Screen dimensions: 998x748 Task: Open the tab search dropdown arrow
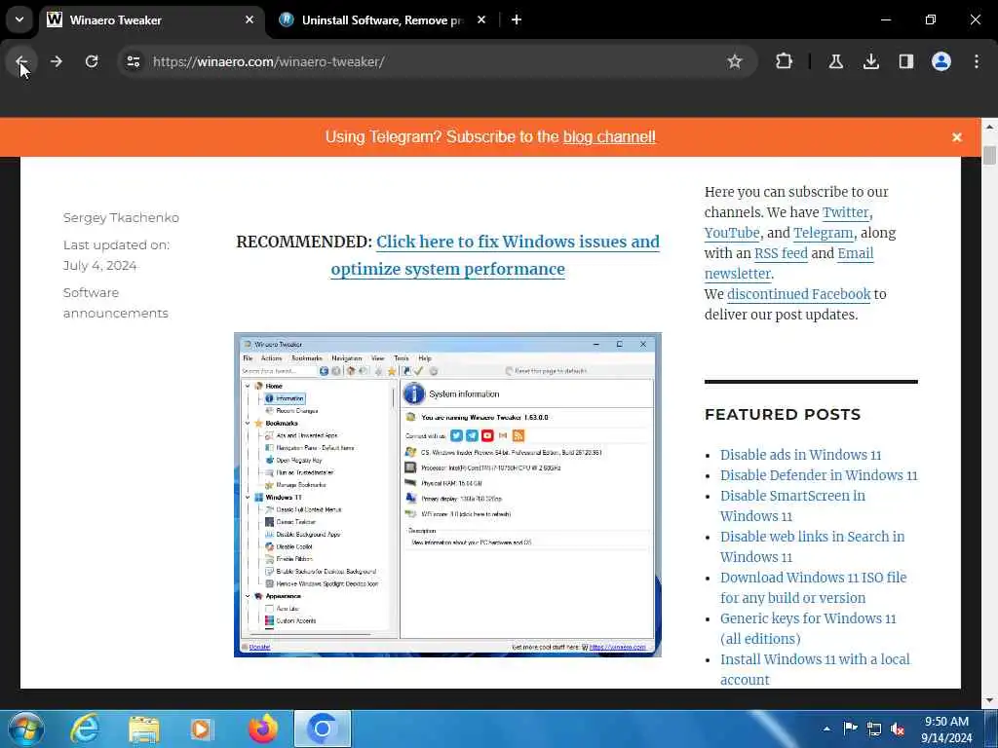(x=19, y=19)
